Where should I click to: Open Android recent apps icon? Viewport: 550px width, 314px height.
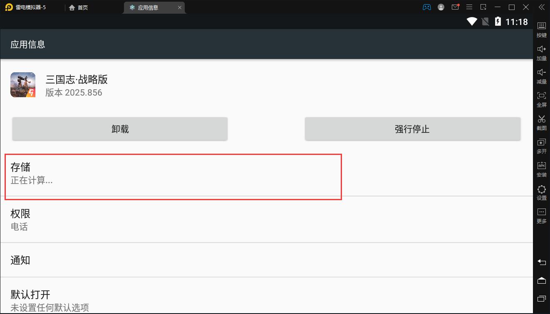542,299
